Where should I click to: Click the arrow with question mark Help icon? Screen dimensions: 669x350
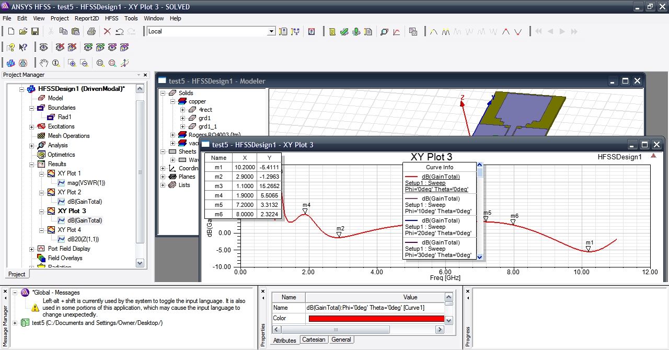(x=23, y=48)
